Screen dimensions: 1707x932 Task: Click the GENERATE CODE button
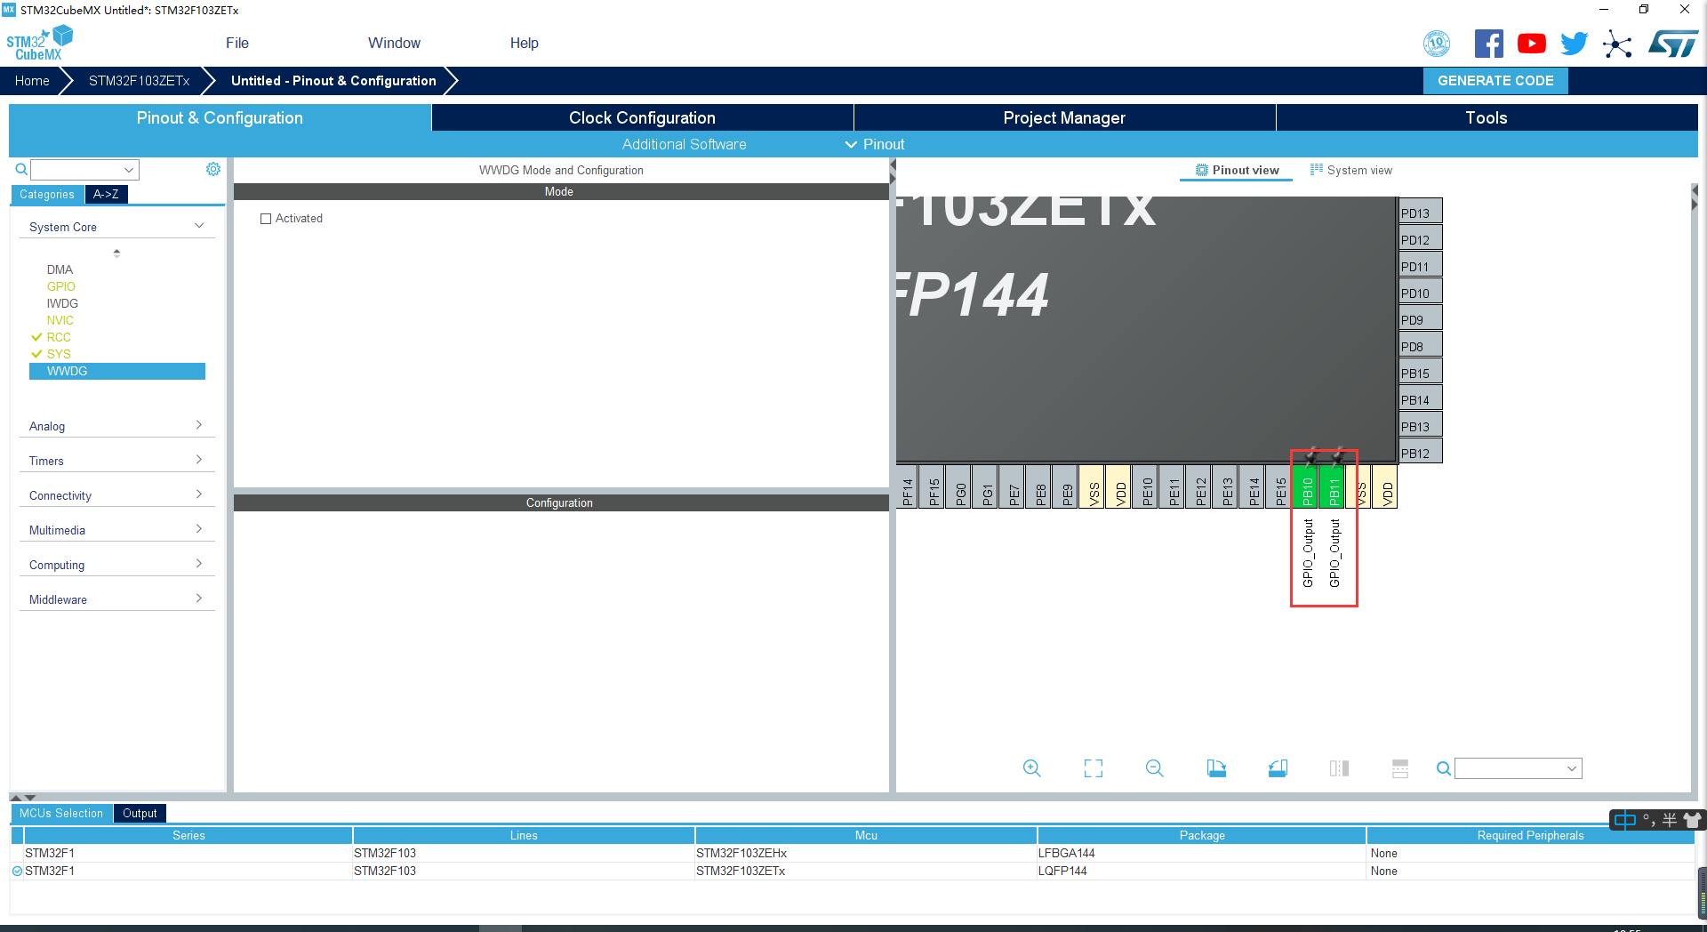pos(1495,81)
